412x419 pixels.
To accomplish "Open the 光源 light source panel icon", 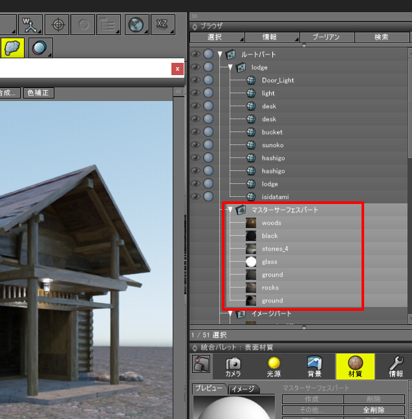I will point(273,367).
